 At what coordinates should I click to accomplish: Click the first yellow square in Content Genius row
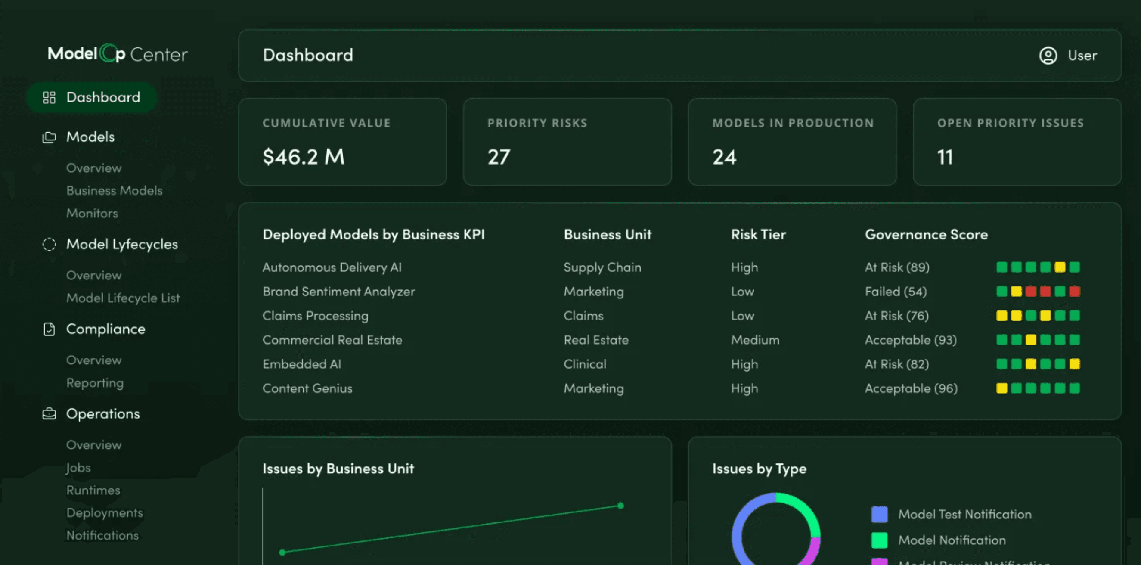pos(1002,388)
